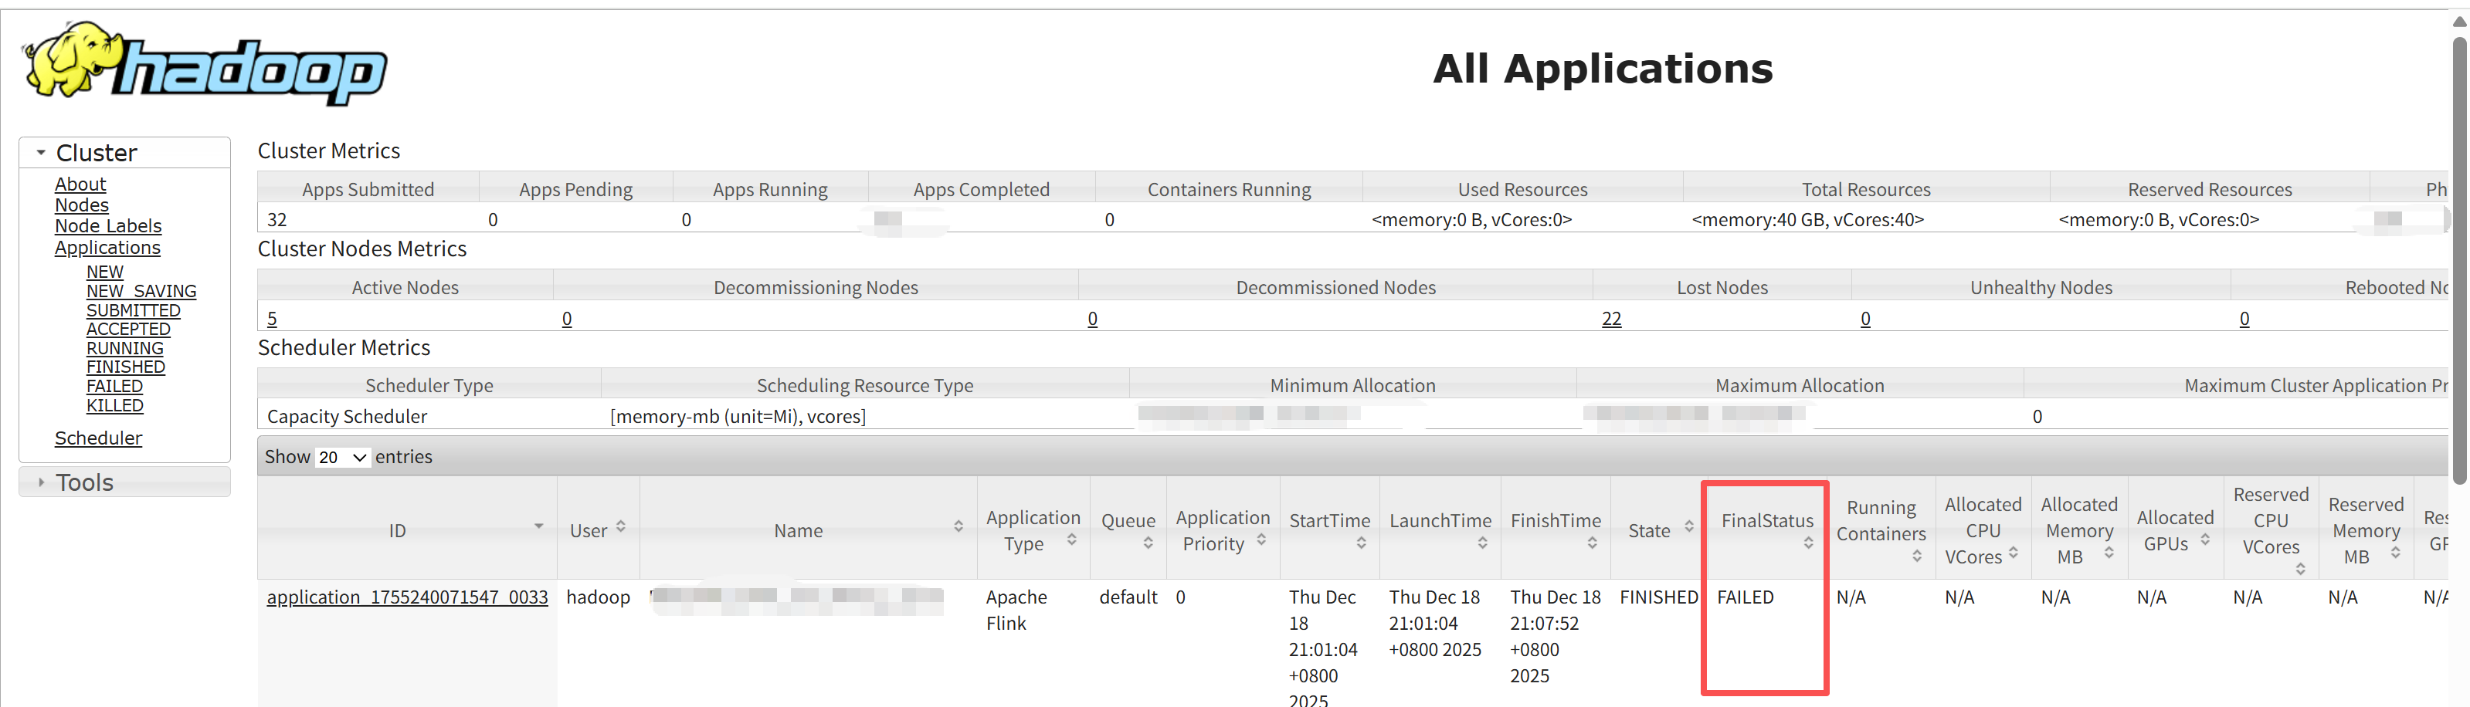
Task: Sort by Reserved CPU VCores arrows
Action: click(2300, 569)
